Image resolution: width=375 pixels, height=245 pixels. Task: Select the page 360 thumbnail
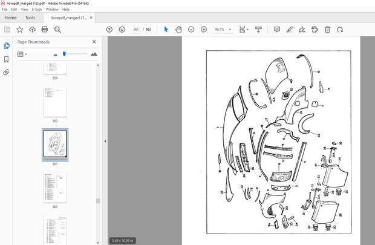[x=55, y=102]
